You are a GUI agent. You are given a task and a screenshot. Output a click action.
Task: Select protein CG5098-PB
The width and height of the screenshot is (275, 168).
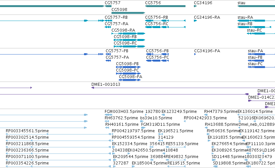[x=127, y=64]
